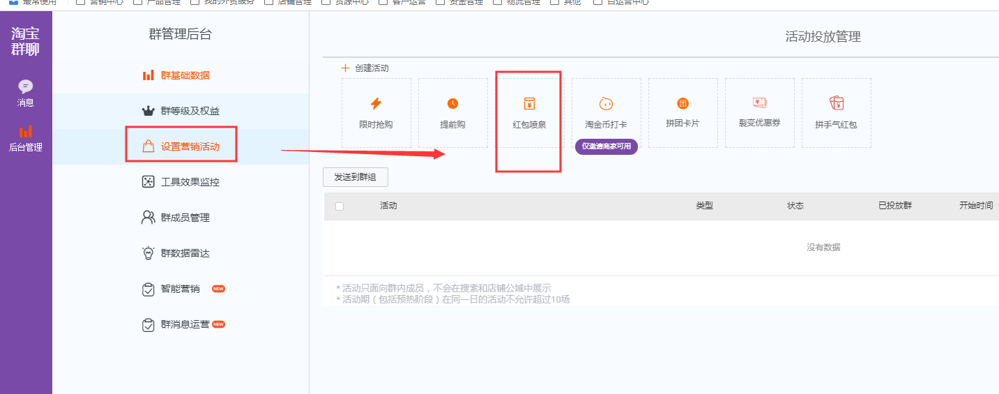Open the 裂变优惠券 coupon activity

pyautogui.click(x=759, y=113)
